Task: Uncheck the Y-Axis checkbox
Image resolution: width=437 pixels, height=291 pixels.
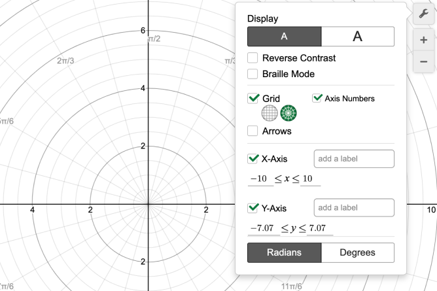Action: tap(253, 209)
